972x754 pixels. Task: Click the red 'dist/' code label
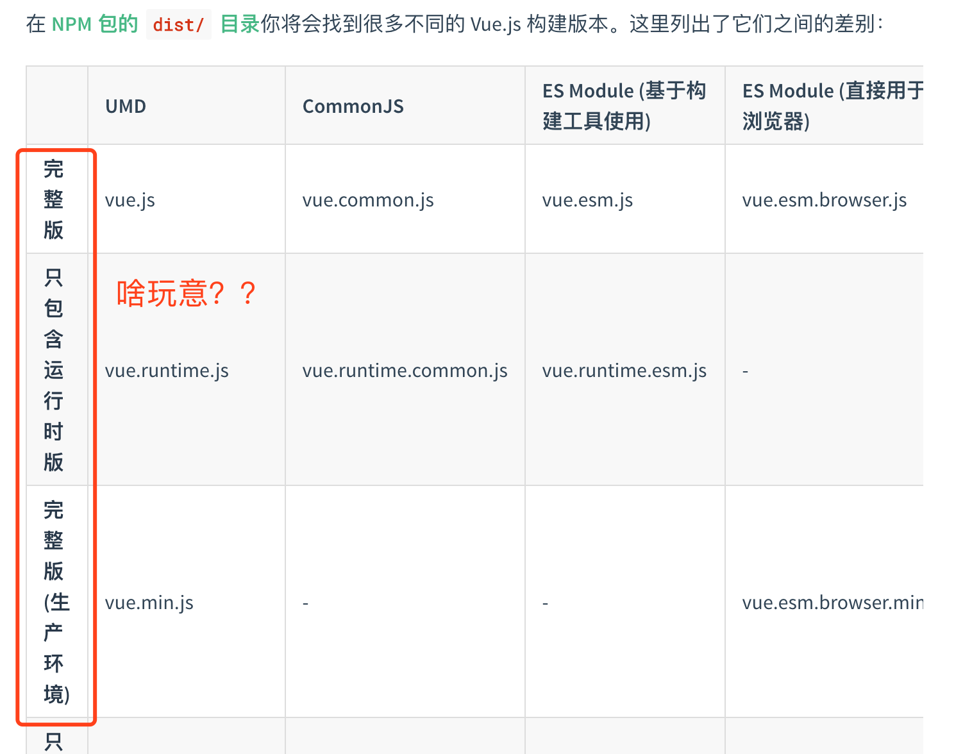click(x=179, y=25)
